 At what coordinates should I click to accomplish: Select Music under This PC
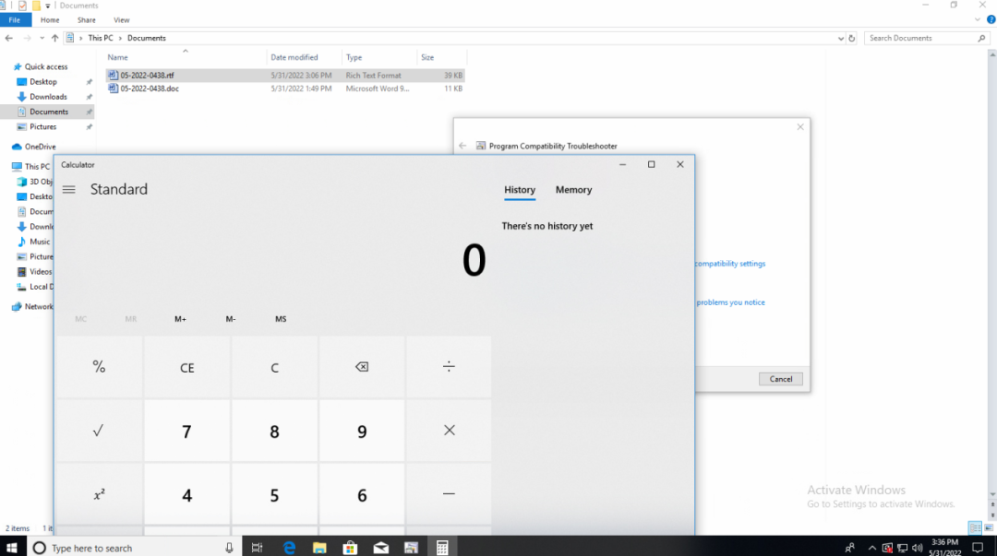tap(40, 242)
